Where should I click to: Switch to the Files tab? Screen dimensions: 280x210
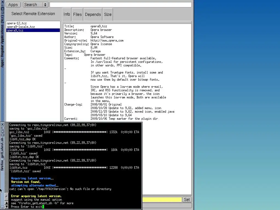pyautogui.click(x=77, y=14)
